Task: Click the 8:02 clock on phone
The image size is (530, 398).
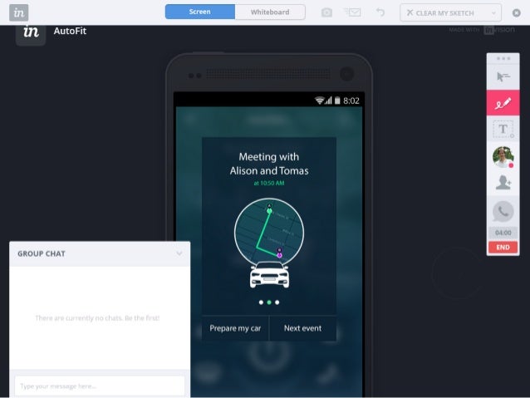Action: point(351,101)
